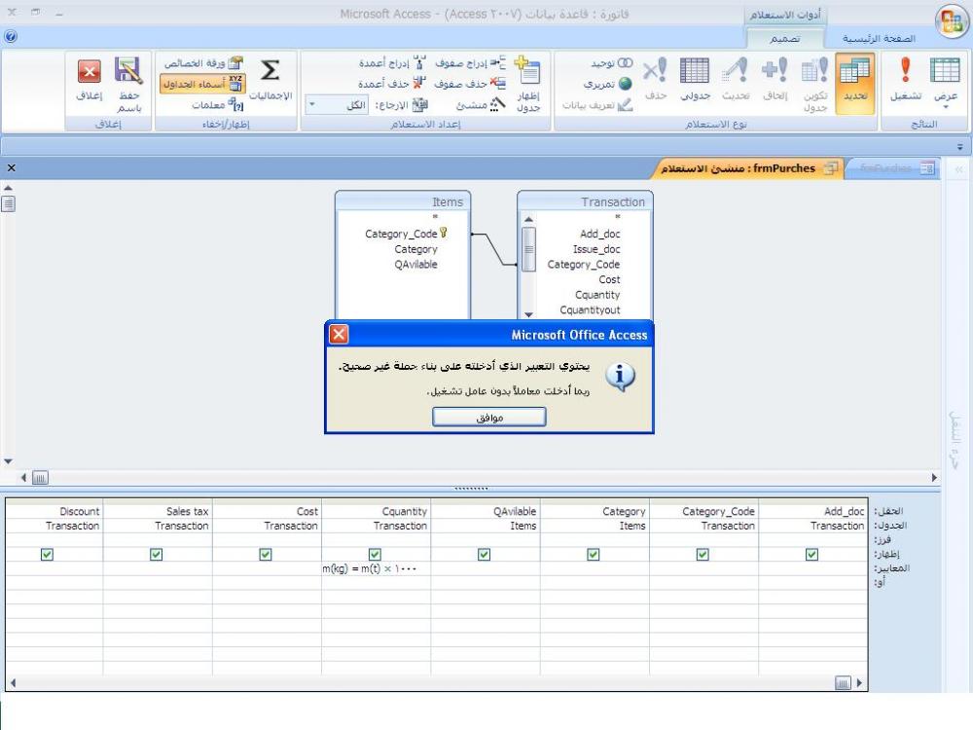Switch to the Home (الصفحة الرئيسية) tab
Viewport: 973px width, 730px height.
click(879, 39)
